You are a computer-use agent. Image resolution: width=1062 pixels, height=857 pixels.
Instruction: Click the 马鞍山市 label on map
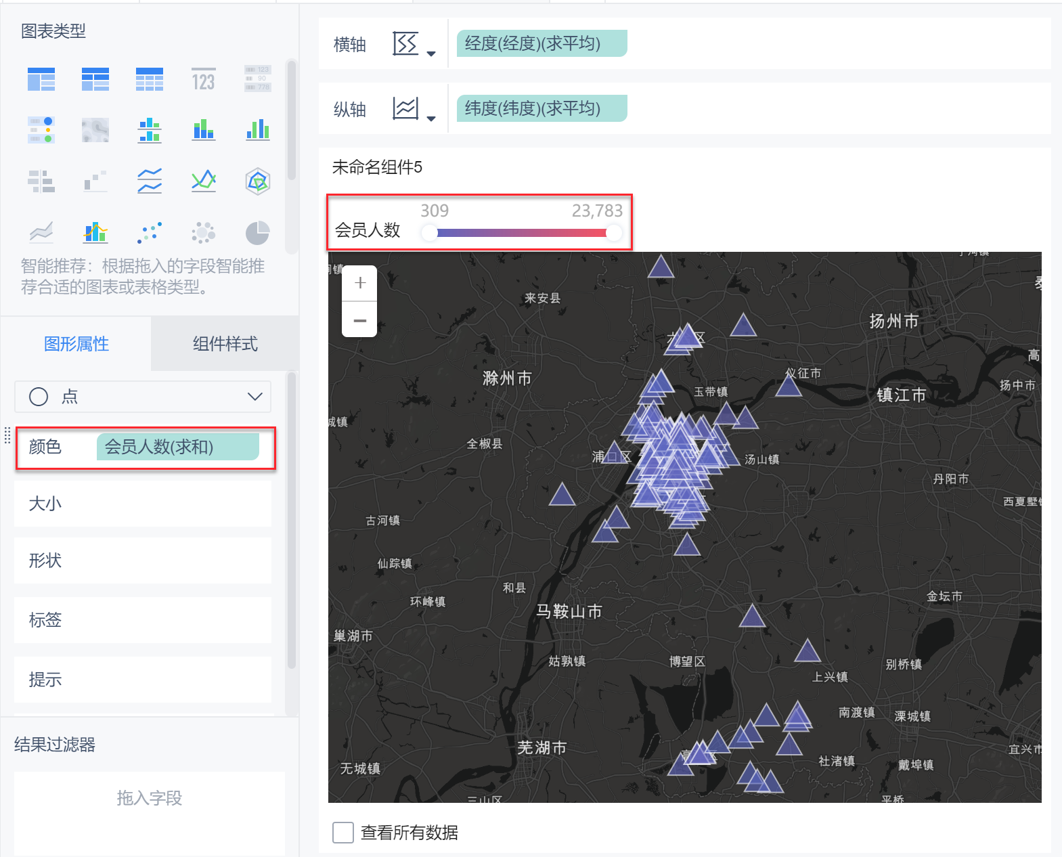[x=569, y=611]
